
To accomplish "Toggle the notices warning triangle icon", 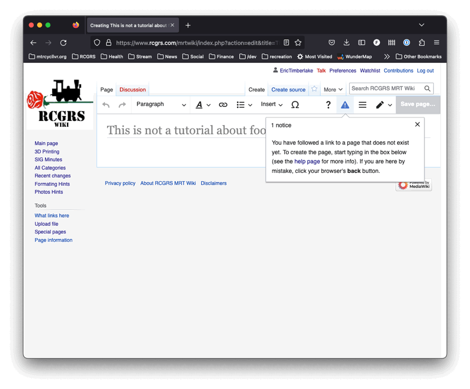I will tap(345, 105).
